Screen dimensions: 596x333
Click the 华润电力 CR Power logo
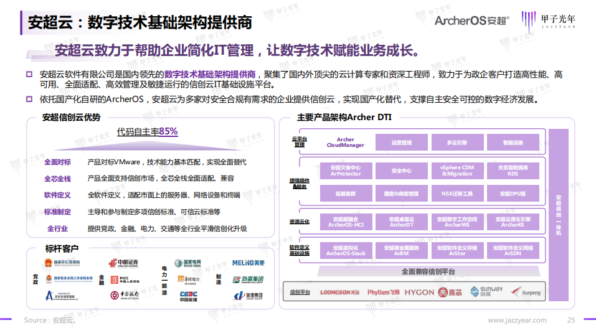pyautogui.click(x=189, y=280)
